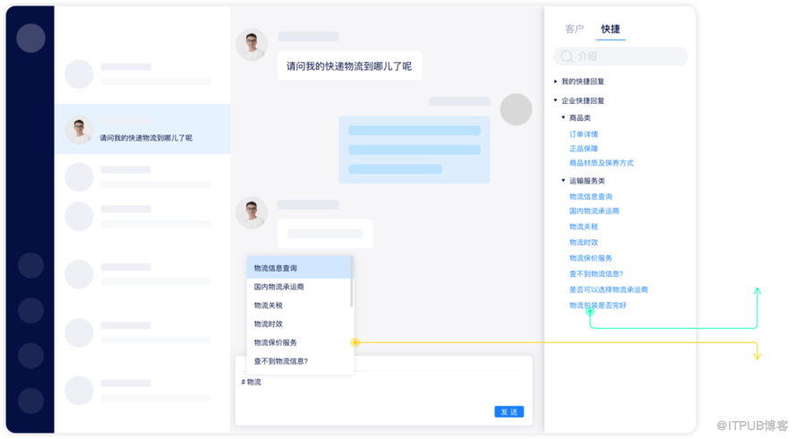Screen dimensions: 797x439
Task: Click the avatar in the highlighted conversation
Action: coord(79,130)
